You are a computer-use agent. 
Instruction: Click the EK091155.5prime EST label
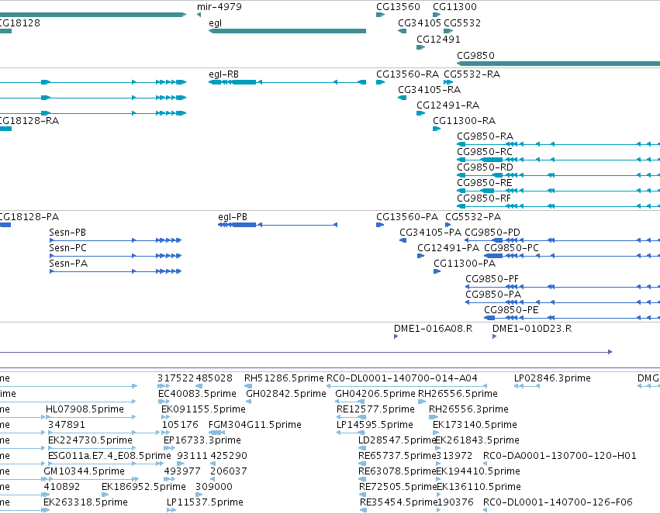[203, 409]
